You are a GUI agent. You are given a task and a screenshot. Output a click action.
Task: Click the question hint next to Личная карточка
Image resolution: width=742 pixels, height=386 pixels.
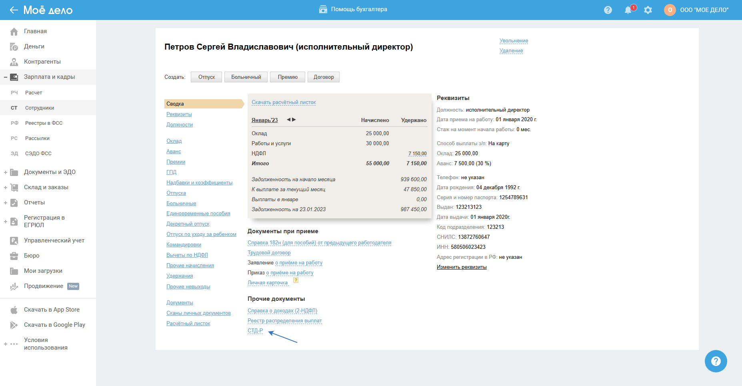tap(296, 280)
